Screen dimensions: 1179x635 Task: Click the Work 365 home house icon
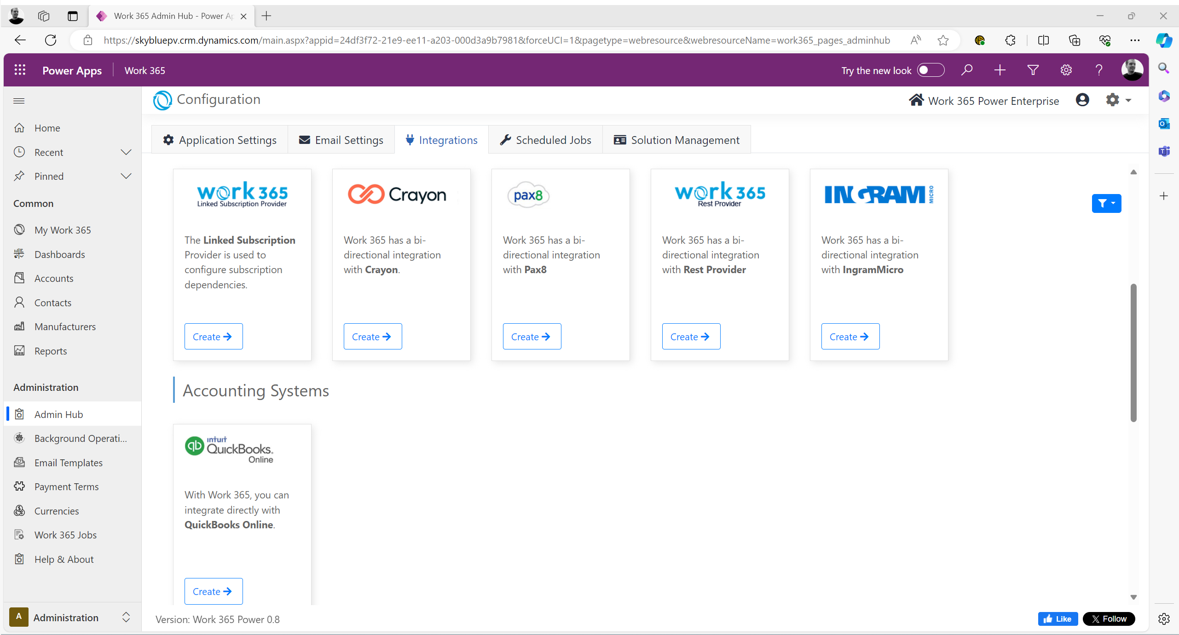916,100
